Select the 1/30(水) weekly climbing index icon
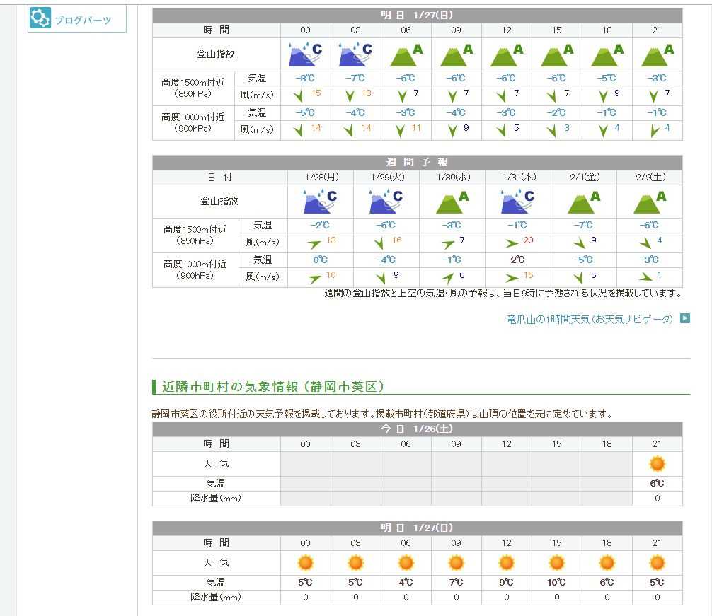712x616 pixels. (452, 201)
